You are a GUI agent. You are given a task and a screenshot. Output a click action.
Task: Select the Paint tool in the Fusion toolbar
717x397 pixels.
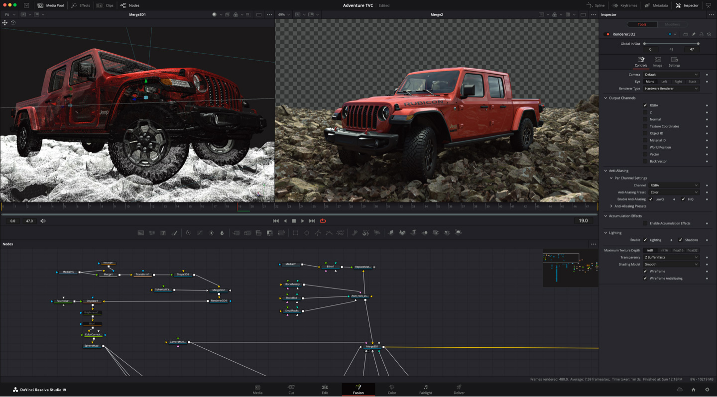[174, 232]
